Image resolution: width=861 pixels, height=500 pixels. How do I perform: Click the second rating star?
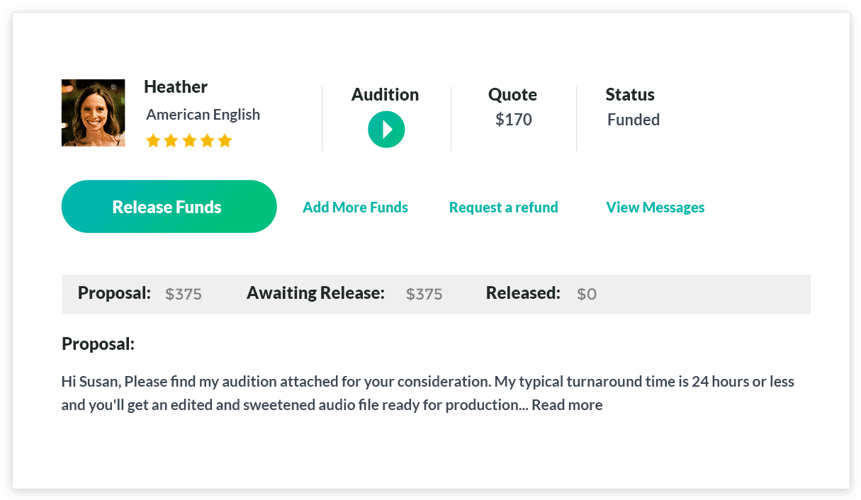(171, 141)
